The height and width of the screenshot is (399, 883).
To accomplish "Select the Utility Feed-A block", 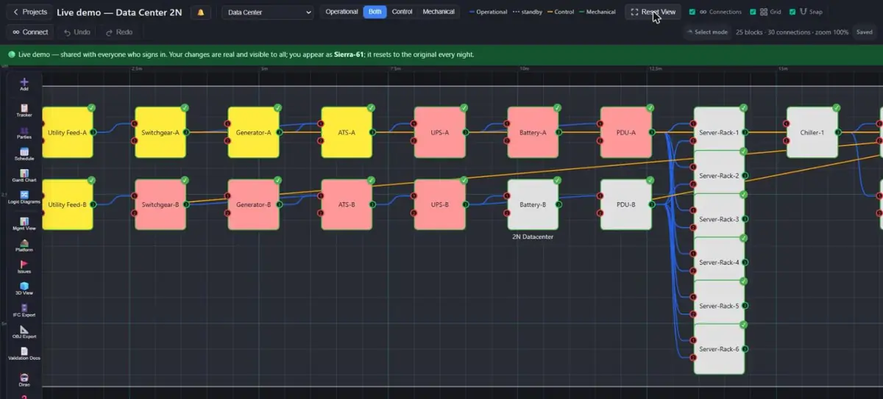I will click(x=68, y=132).
